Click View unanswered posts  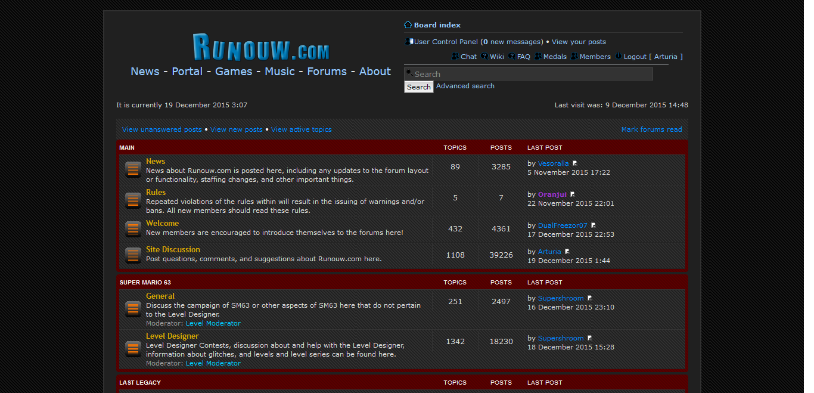pos(161,129)
